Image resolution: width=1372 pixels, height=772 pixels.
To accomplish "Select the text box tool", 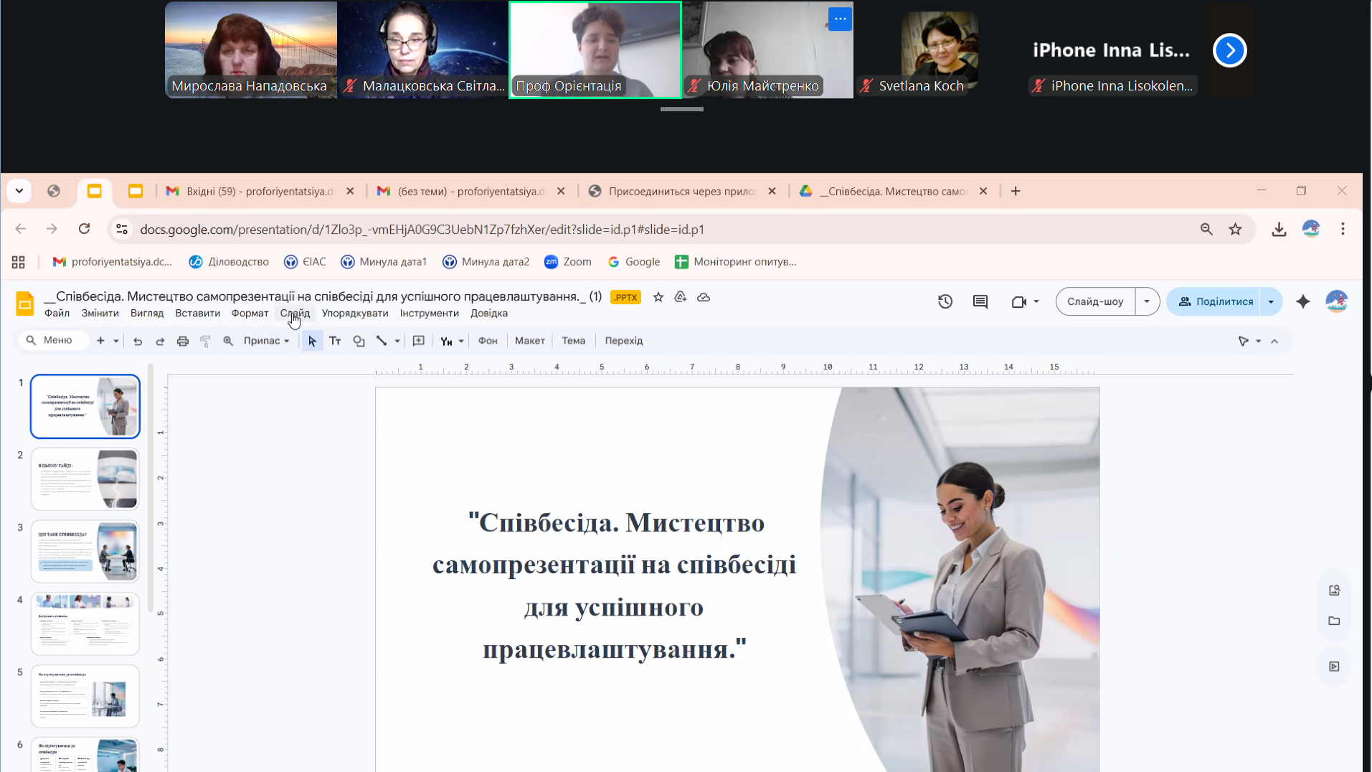I will click(335, 342).
